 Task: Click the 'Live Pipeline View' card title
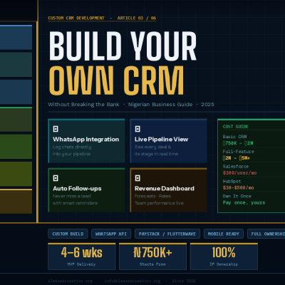tap(161, 140)
